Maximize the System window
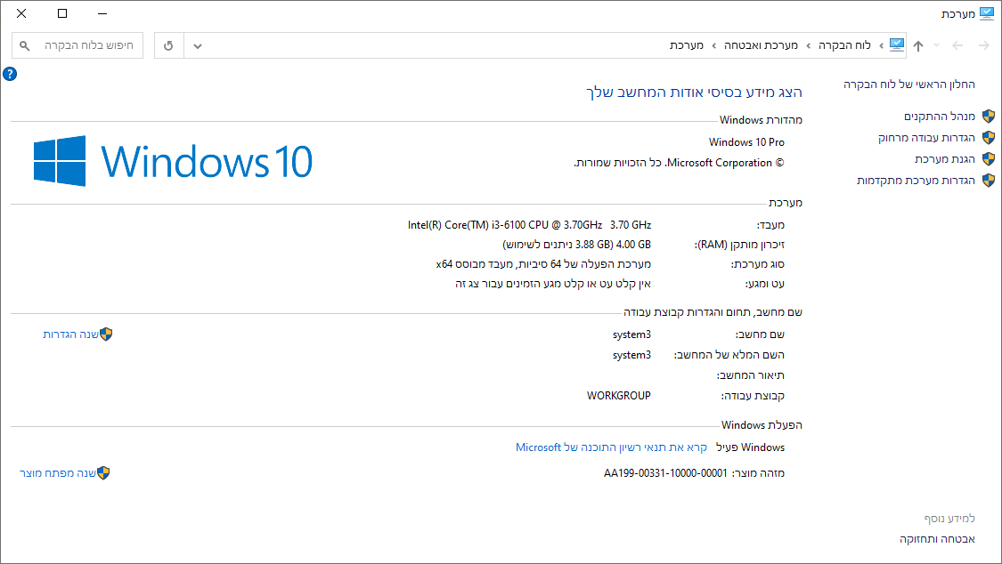Screen dimensions: 1002x564 (x=62, y=13)
